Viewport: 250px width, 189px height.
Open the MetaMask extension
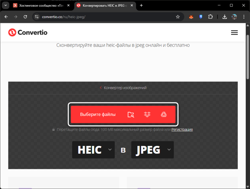click(x=191, y=17)
